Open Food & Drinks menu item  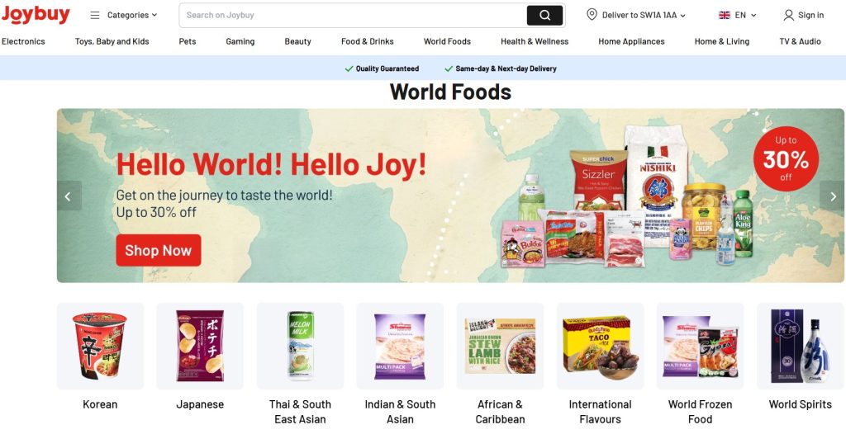[x=367, y=41]
